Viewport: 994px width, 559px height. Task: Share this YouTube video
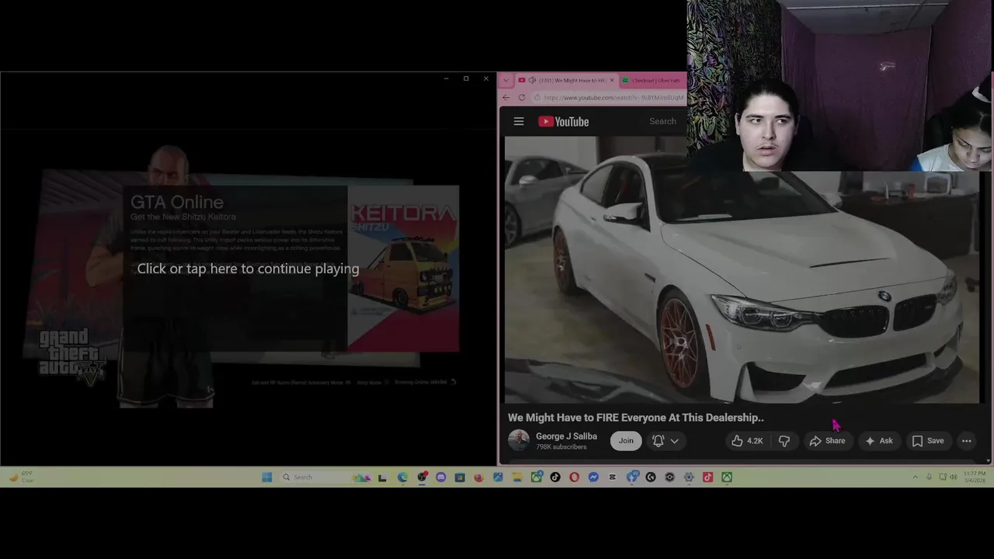point(827,441)
